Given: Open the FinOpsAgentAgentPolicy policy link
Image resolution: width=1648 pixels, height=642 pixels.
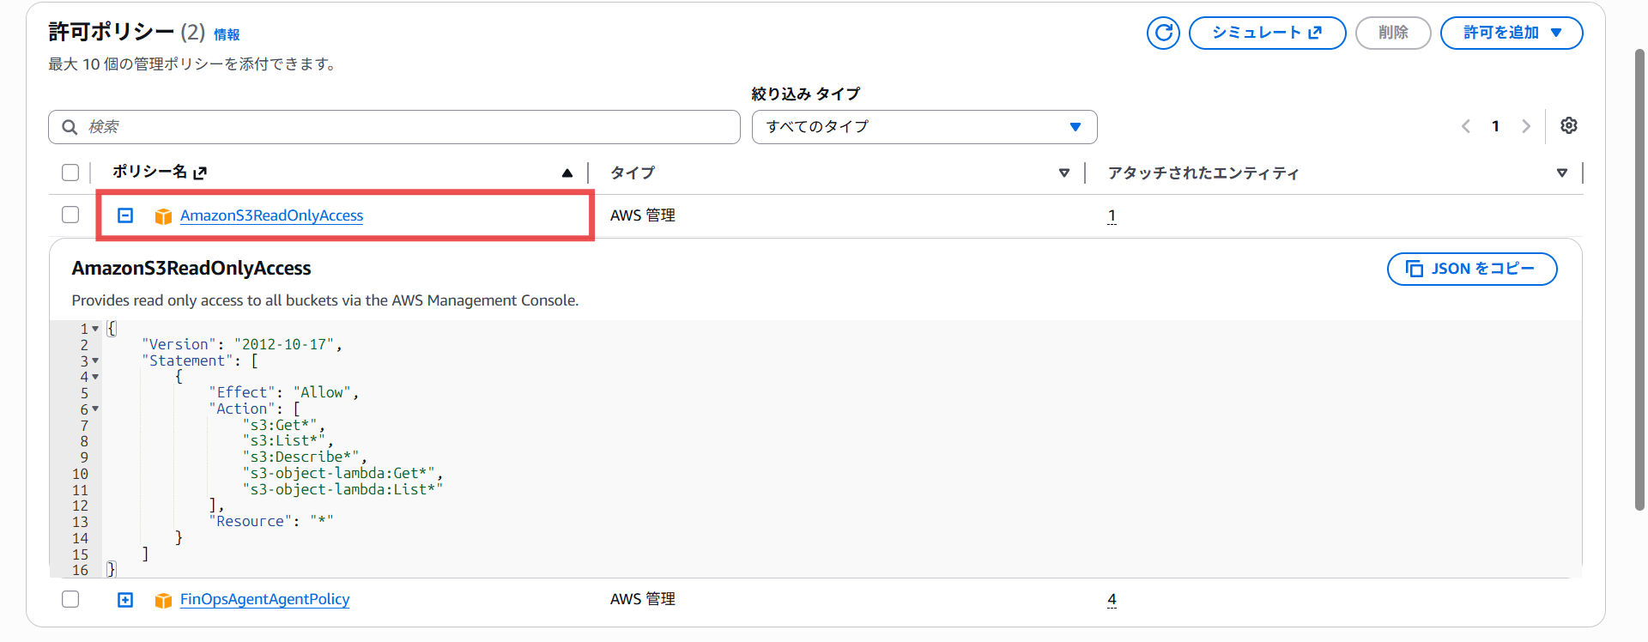Looking at the screenshot, I should pyautogui.click(x=264, y=599).
